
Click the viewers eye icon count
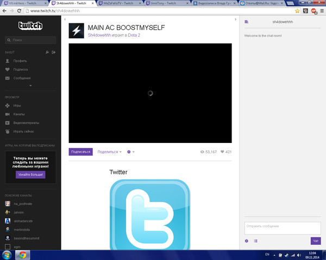pos(208,152)
